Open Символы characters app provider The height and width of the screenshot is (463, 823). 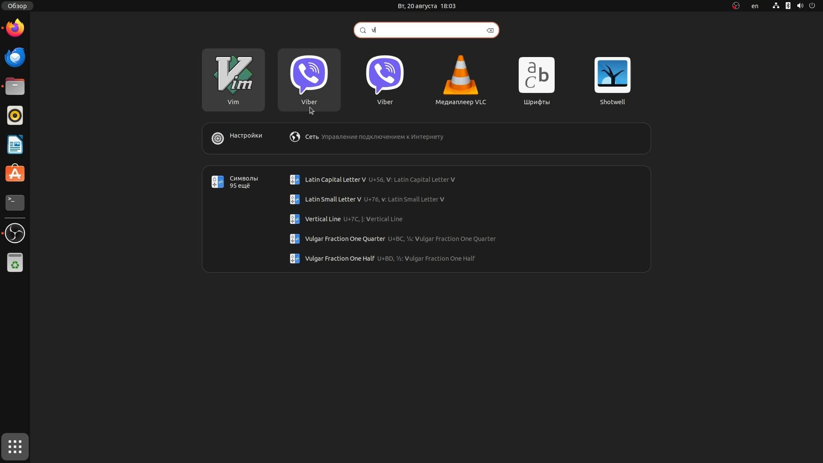pos(235,182)
